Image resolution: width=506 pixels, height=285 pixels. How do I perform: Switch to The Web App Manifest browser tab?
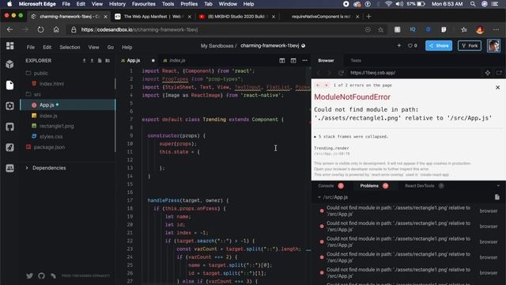point(153,17)
